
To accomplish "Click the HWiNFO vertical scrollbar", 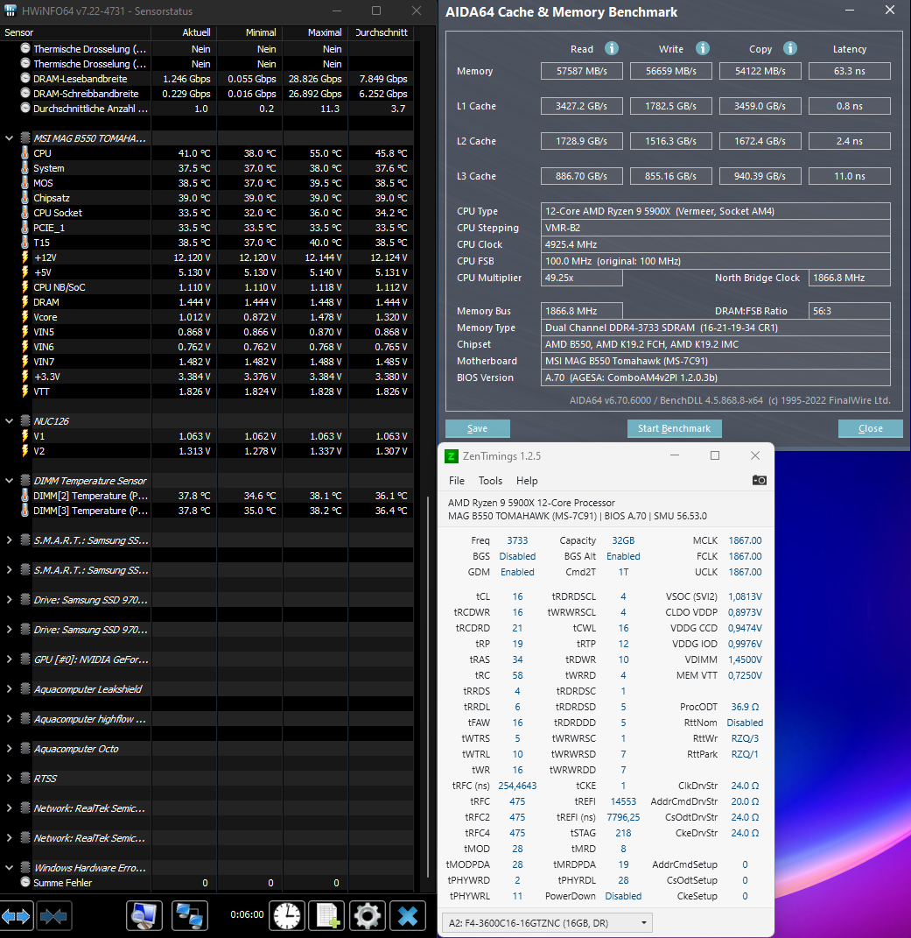I will (427, 688).
